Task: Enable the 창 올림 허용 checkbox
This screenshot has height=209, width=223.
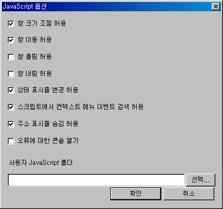Action: [11, 57]
